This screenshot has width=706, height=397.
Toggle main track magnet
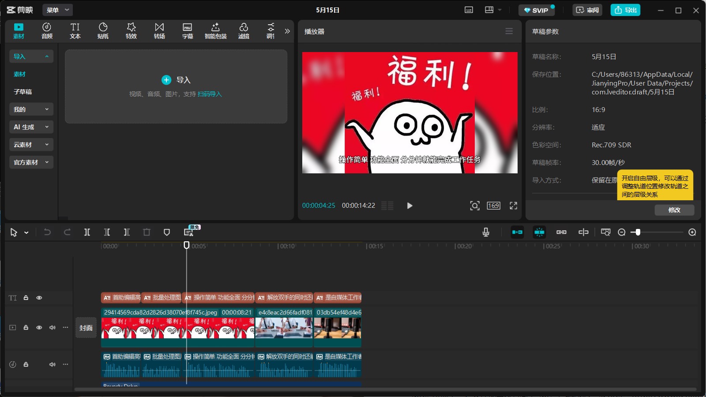(517, 232)
